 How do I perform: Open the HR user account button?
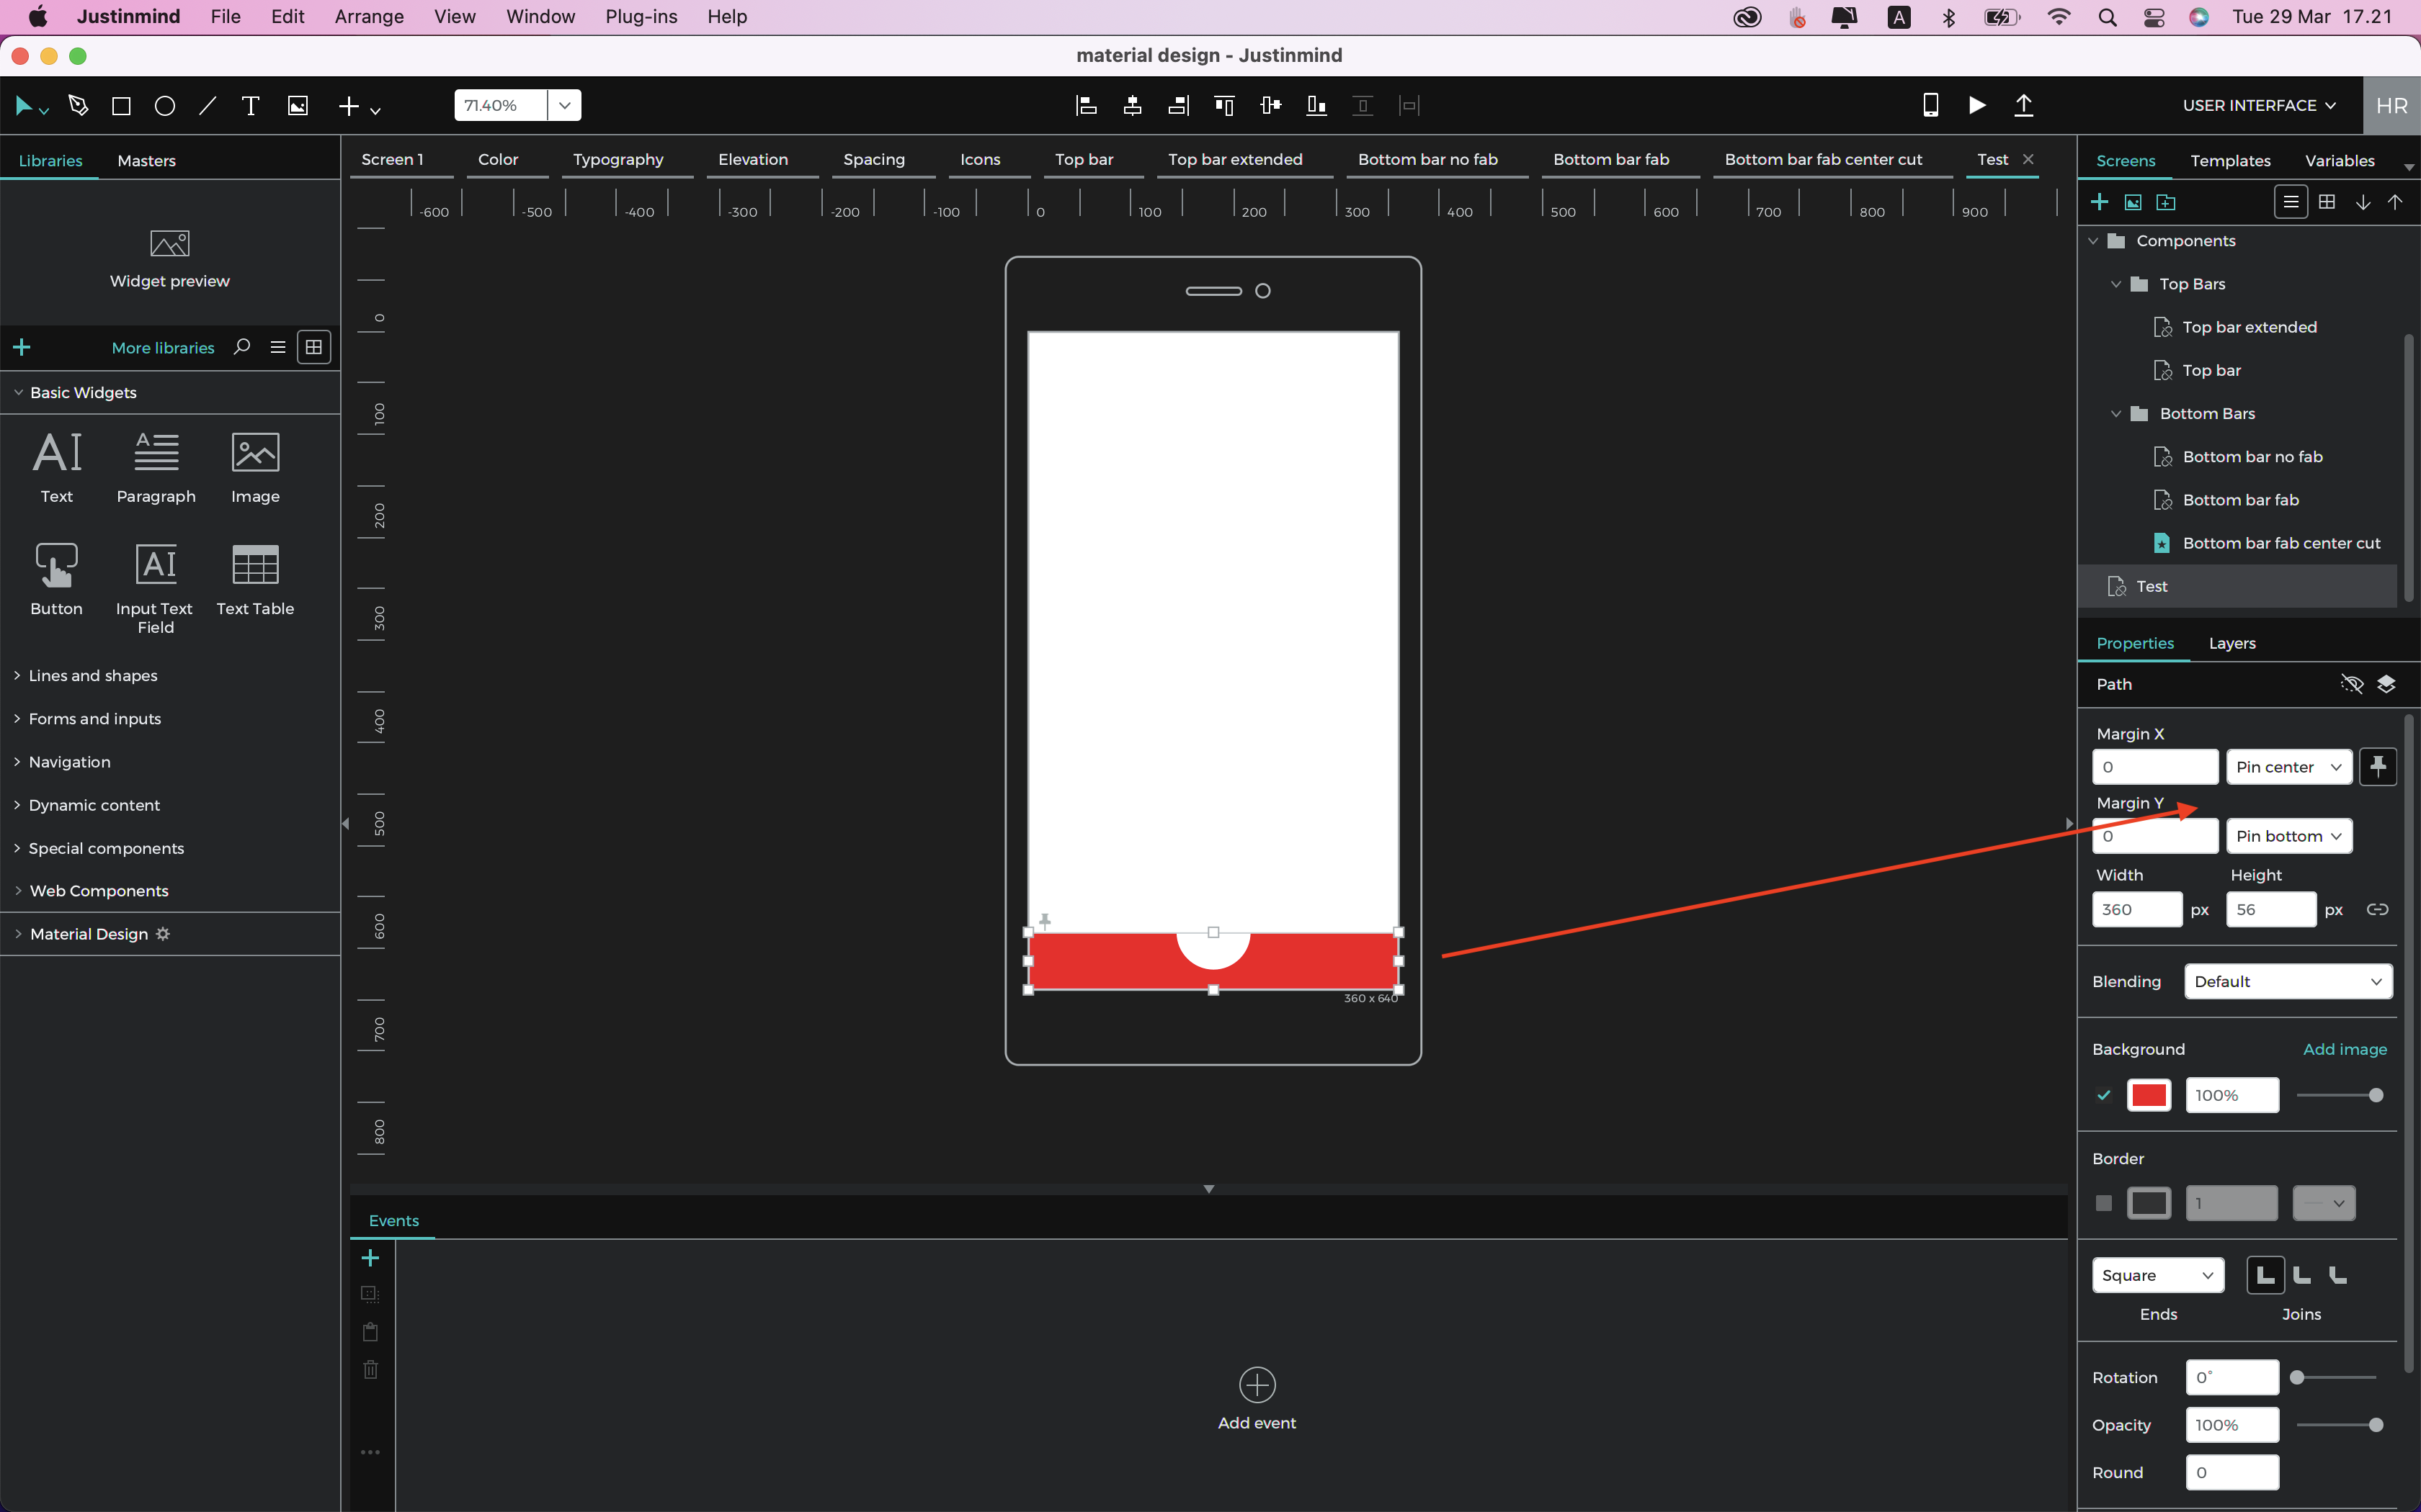[x=2392, y=105]
